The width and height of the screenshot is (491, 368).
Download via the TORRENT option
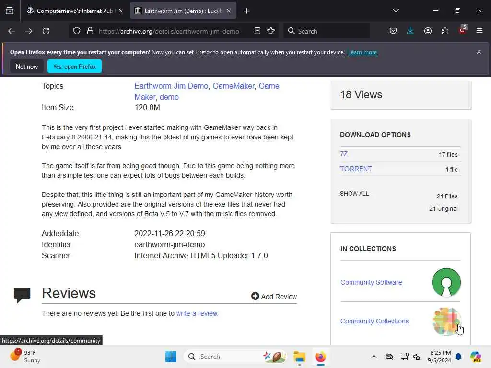356,169
